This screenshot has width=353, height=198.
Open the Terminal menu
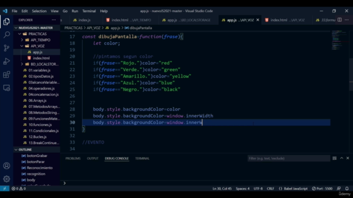click(89, 11)
